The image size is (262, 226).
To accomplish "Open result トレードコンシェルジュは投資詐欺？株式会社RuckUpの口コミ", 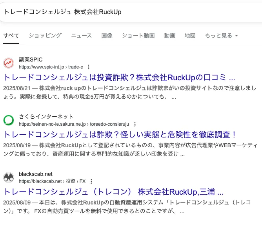I will click(119, 78).
